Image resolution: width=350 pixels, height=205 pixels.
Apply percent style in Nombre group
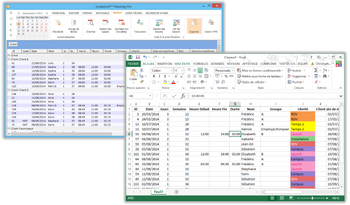point(226,76)
